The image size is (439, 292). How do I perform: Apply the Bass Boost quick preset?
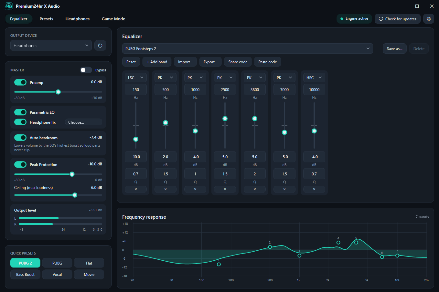coord(25,275)
